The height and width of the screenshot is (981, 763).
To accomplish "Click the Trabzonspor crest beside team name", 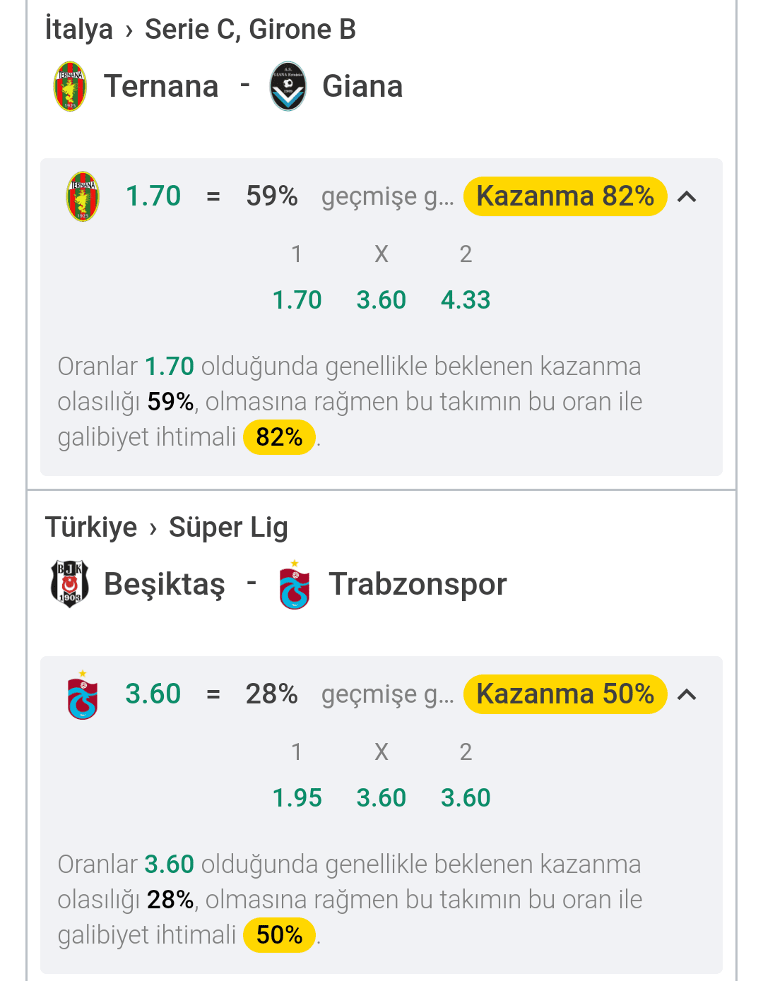I will click(295, 584).
